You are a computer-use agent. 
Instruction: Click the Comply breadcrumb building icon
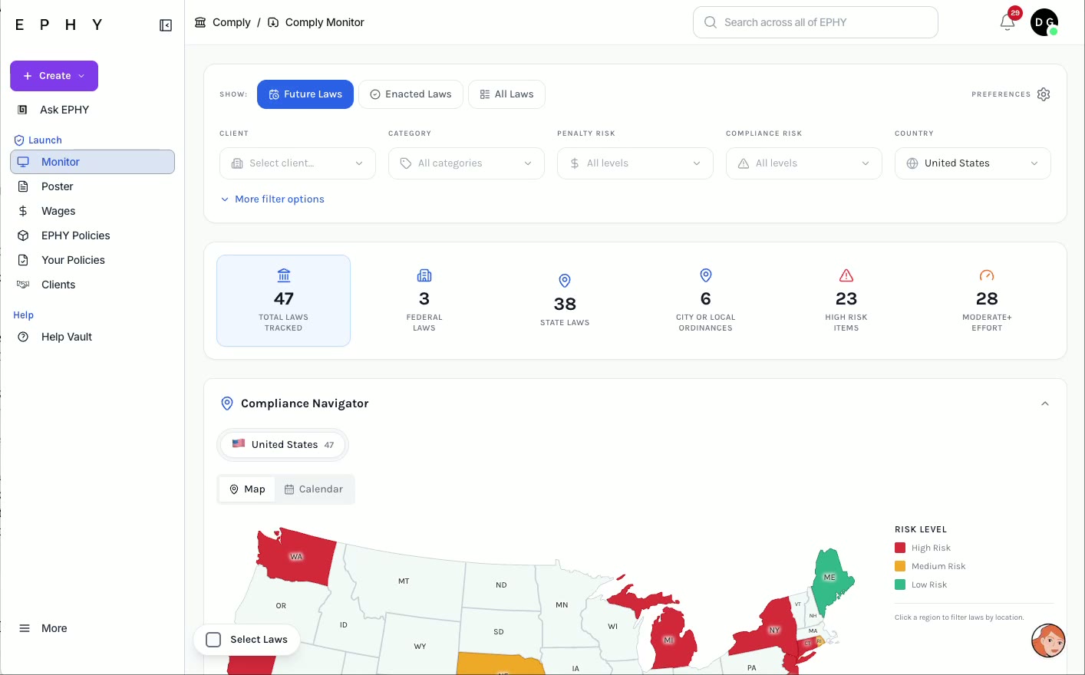tap(200, 22)
